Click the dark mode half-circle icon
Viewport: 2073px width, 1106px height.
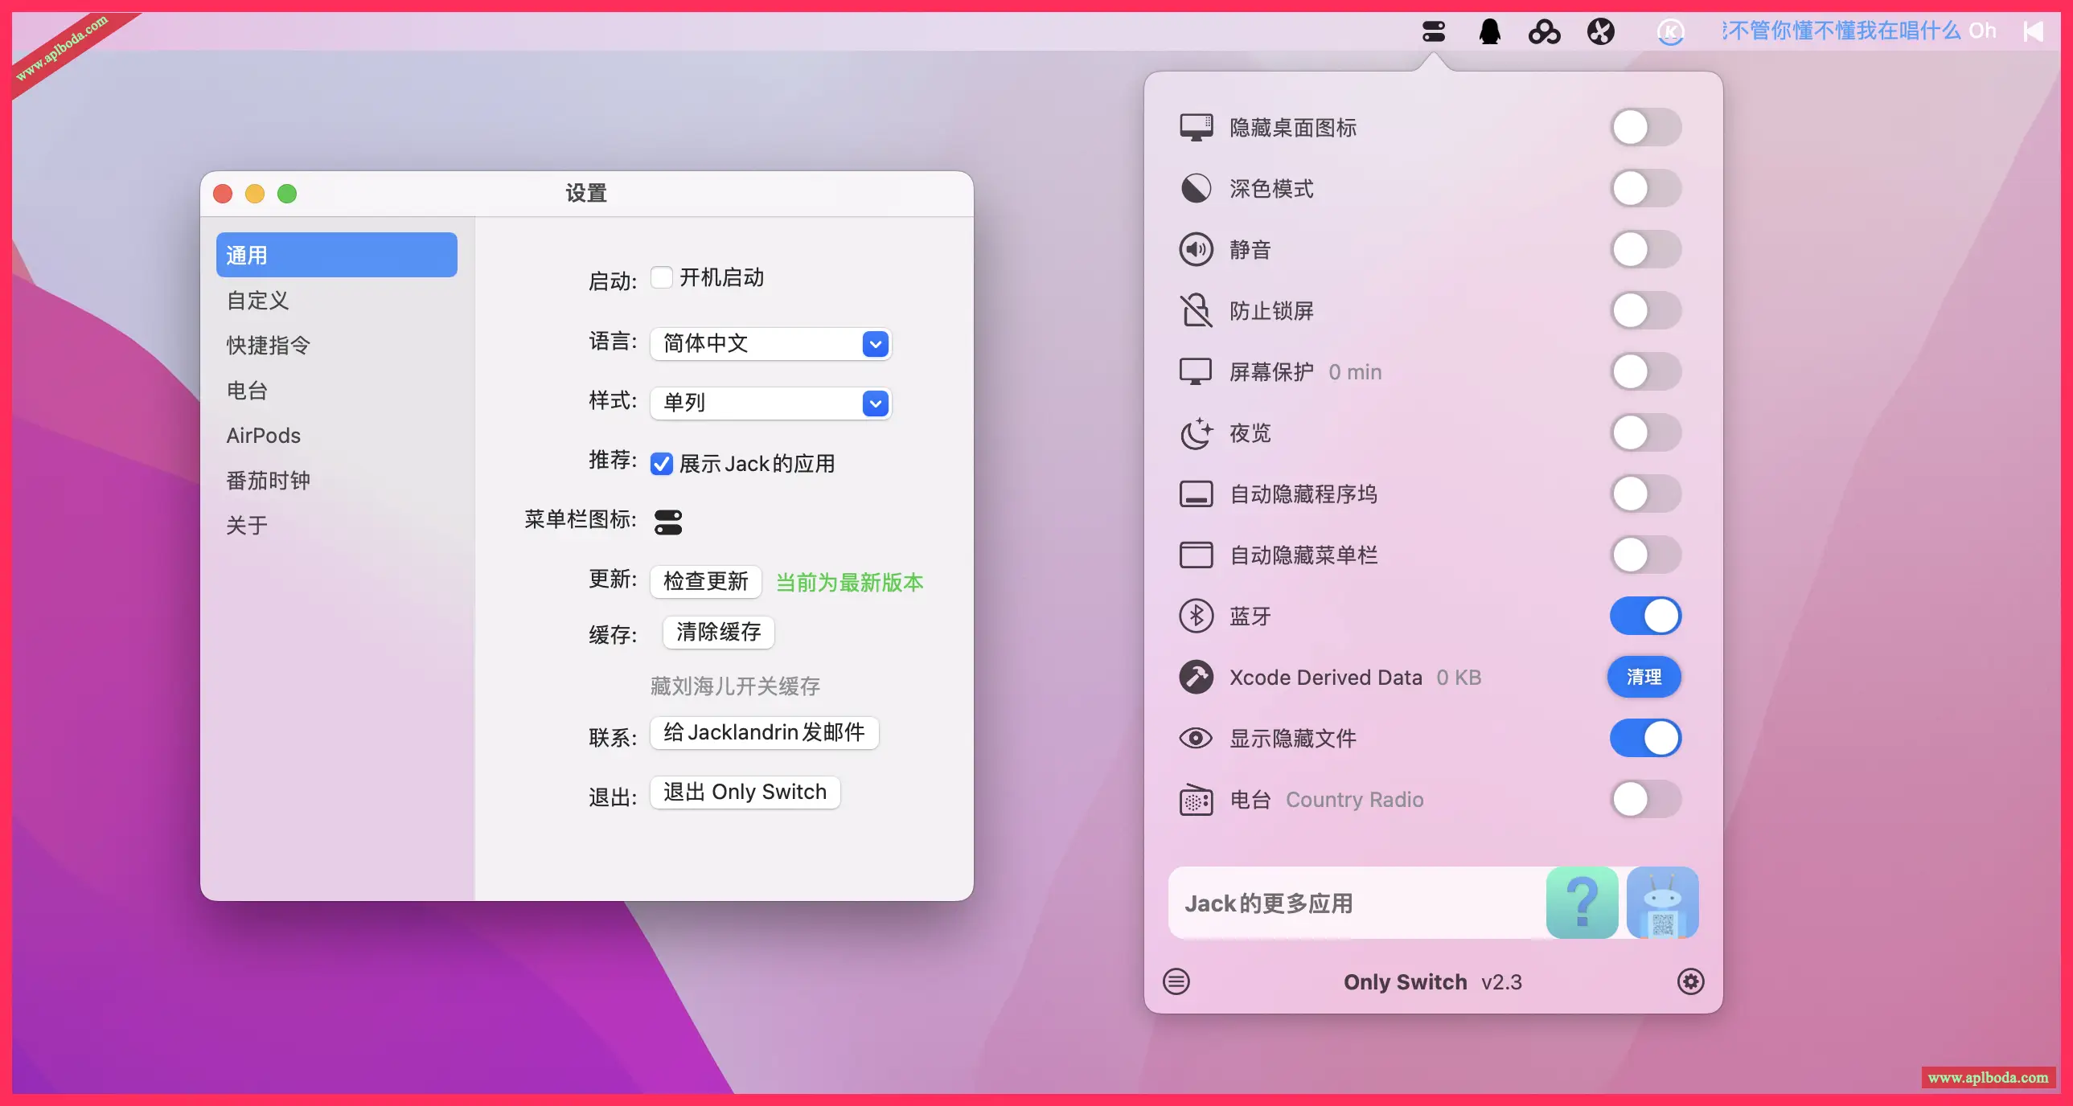pyautogui.click(x=1196, y=188)
